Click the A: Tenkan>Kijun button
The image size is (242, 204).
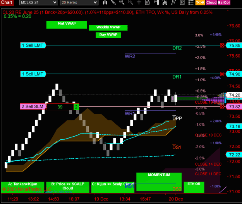[23, 187]
